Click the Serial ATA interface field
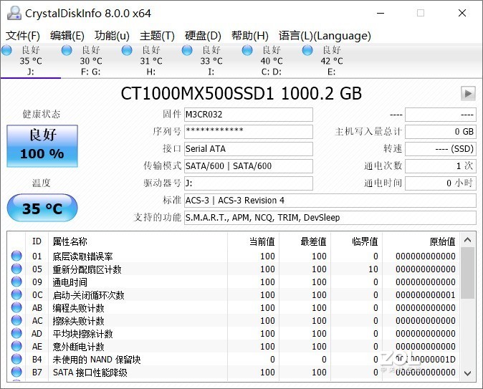 point(249,149)
